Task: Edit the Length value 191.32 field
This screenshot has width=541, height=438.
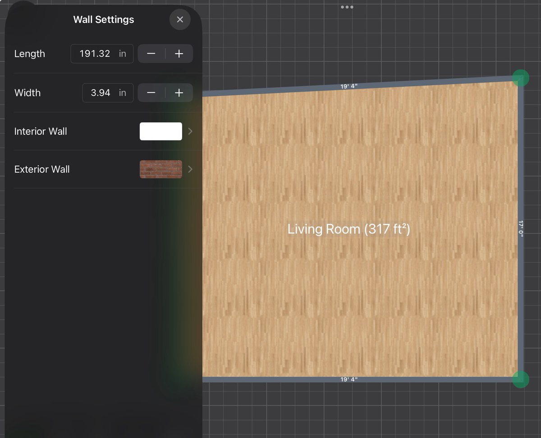Action: tap(102, 54)
